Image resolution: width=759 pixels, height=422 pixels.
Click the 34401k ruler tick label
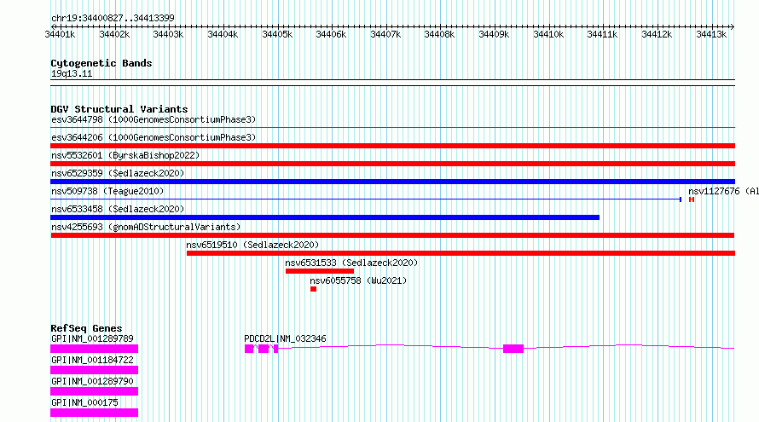[x=60, y=34]
